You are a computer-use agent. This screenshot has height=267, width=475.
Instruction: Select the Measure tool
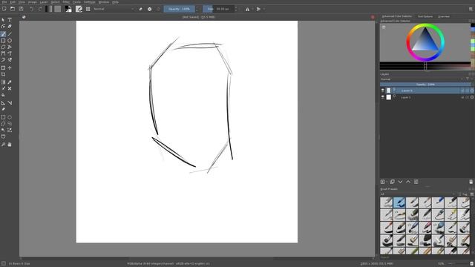[x=10, y=103]
